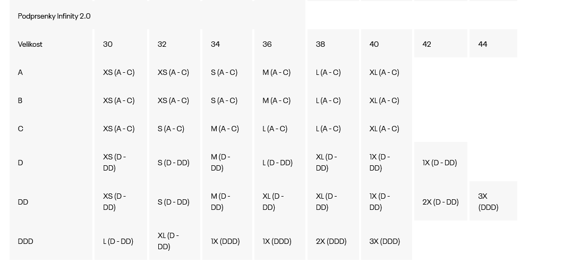Click the 2X (DDD) cell in the DDD row
Viewport: 572px width, 271px height.
(x=331, y=241)
